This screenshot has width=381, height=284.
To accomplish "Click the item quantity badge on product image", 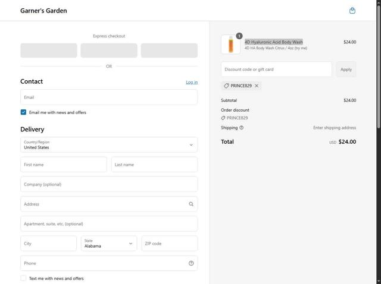I will pos(239,36).
